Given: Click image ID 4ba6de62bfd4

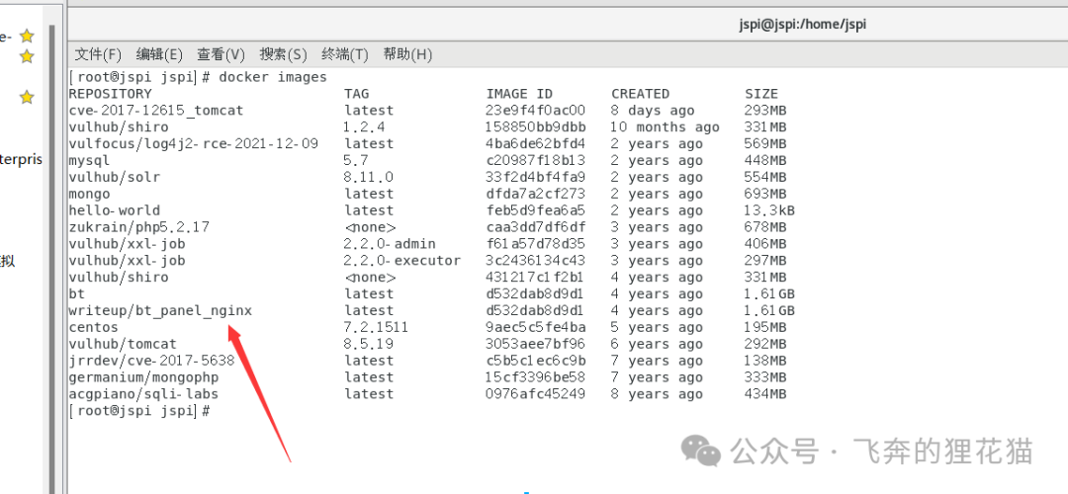Looking at the screenshot, I should point(535,143).
